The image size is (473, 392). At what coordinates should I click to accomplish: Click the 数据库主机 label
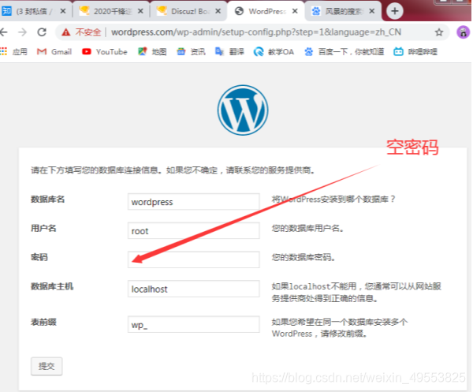coord(52,286)
